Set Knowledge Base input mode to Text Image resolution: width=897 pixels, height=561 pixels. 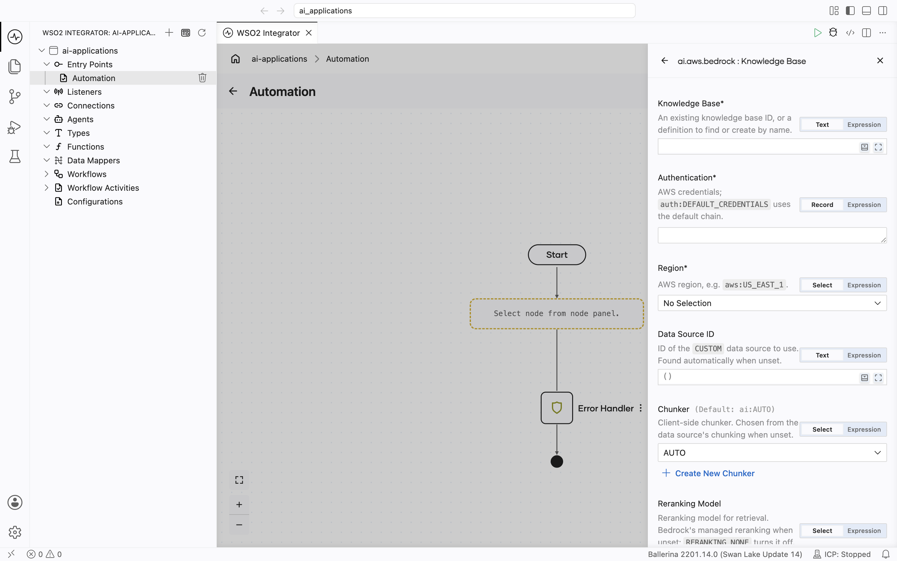(822, 125)
